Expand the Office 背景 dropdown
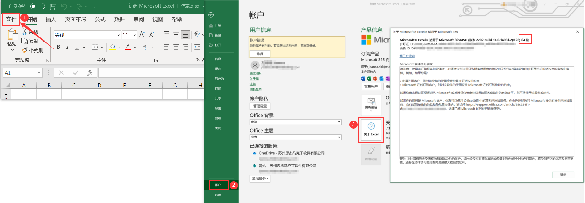 pos(339,122)
